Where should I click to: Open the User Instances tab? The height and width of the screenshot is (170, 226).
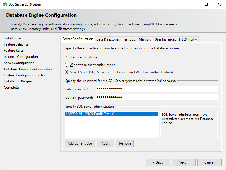point(165,39)
